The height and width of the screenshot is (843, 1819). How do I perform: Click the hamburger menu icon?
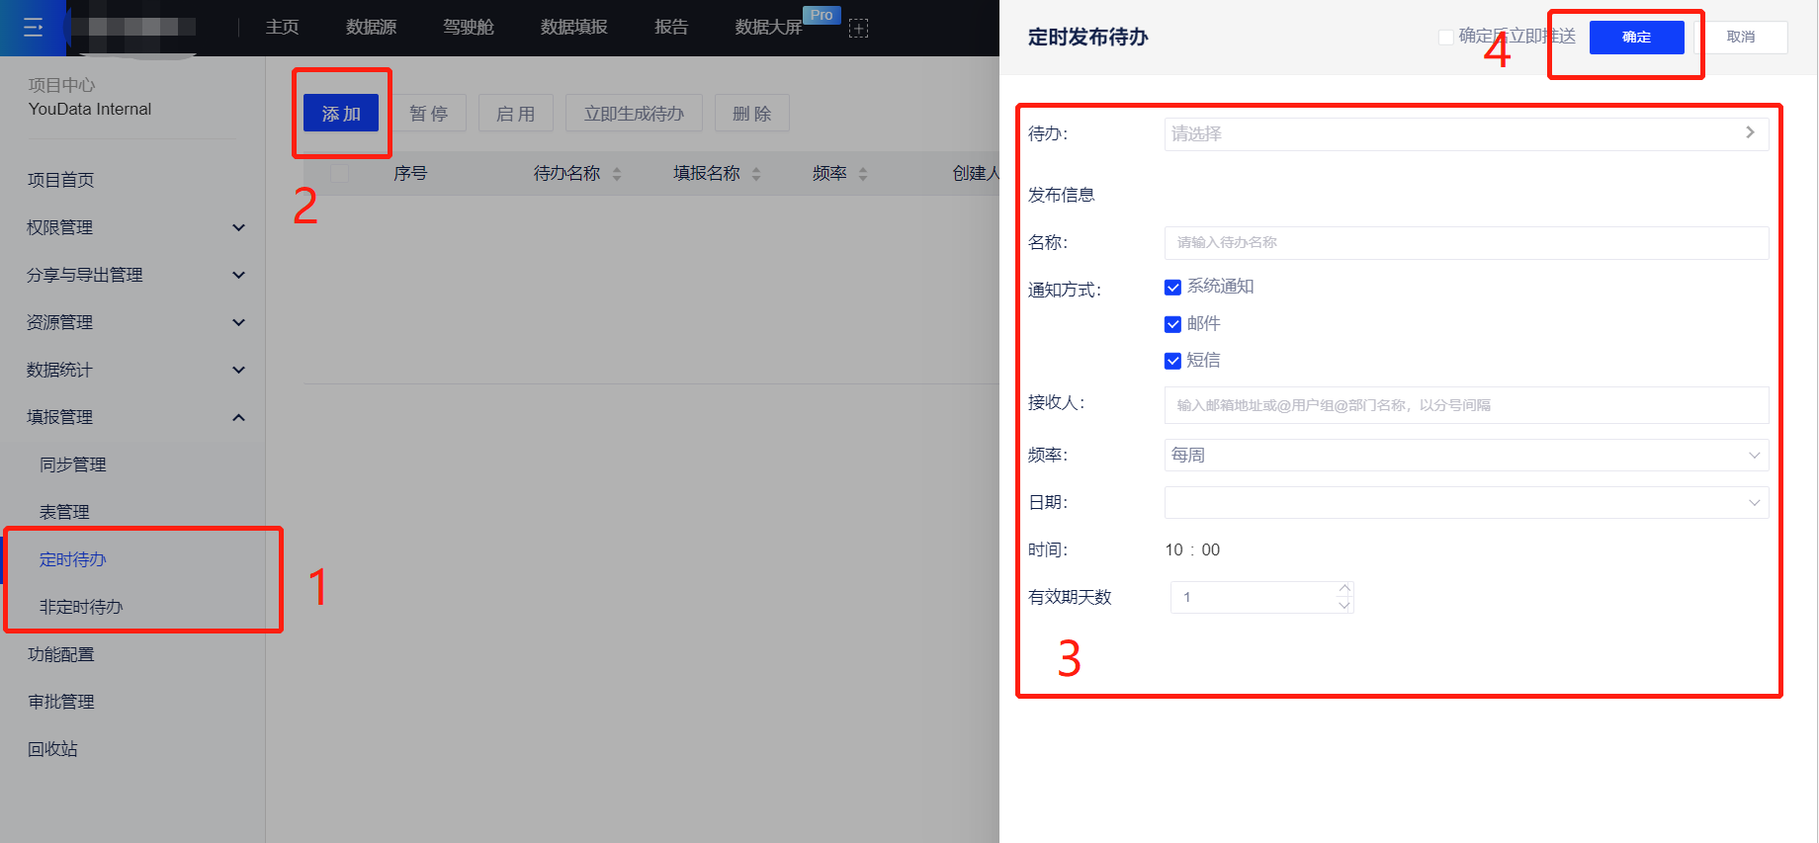click(33, 28)
